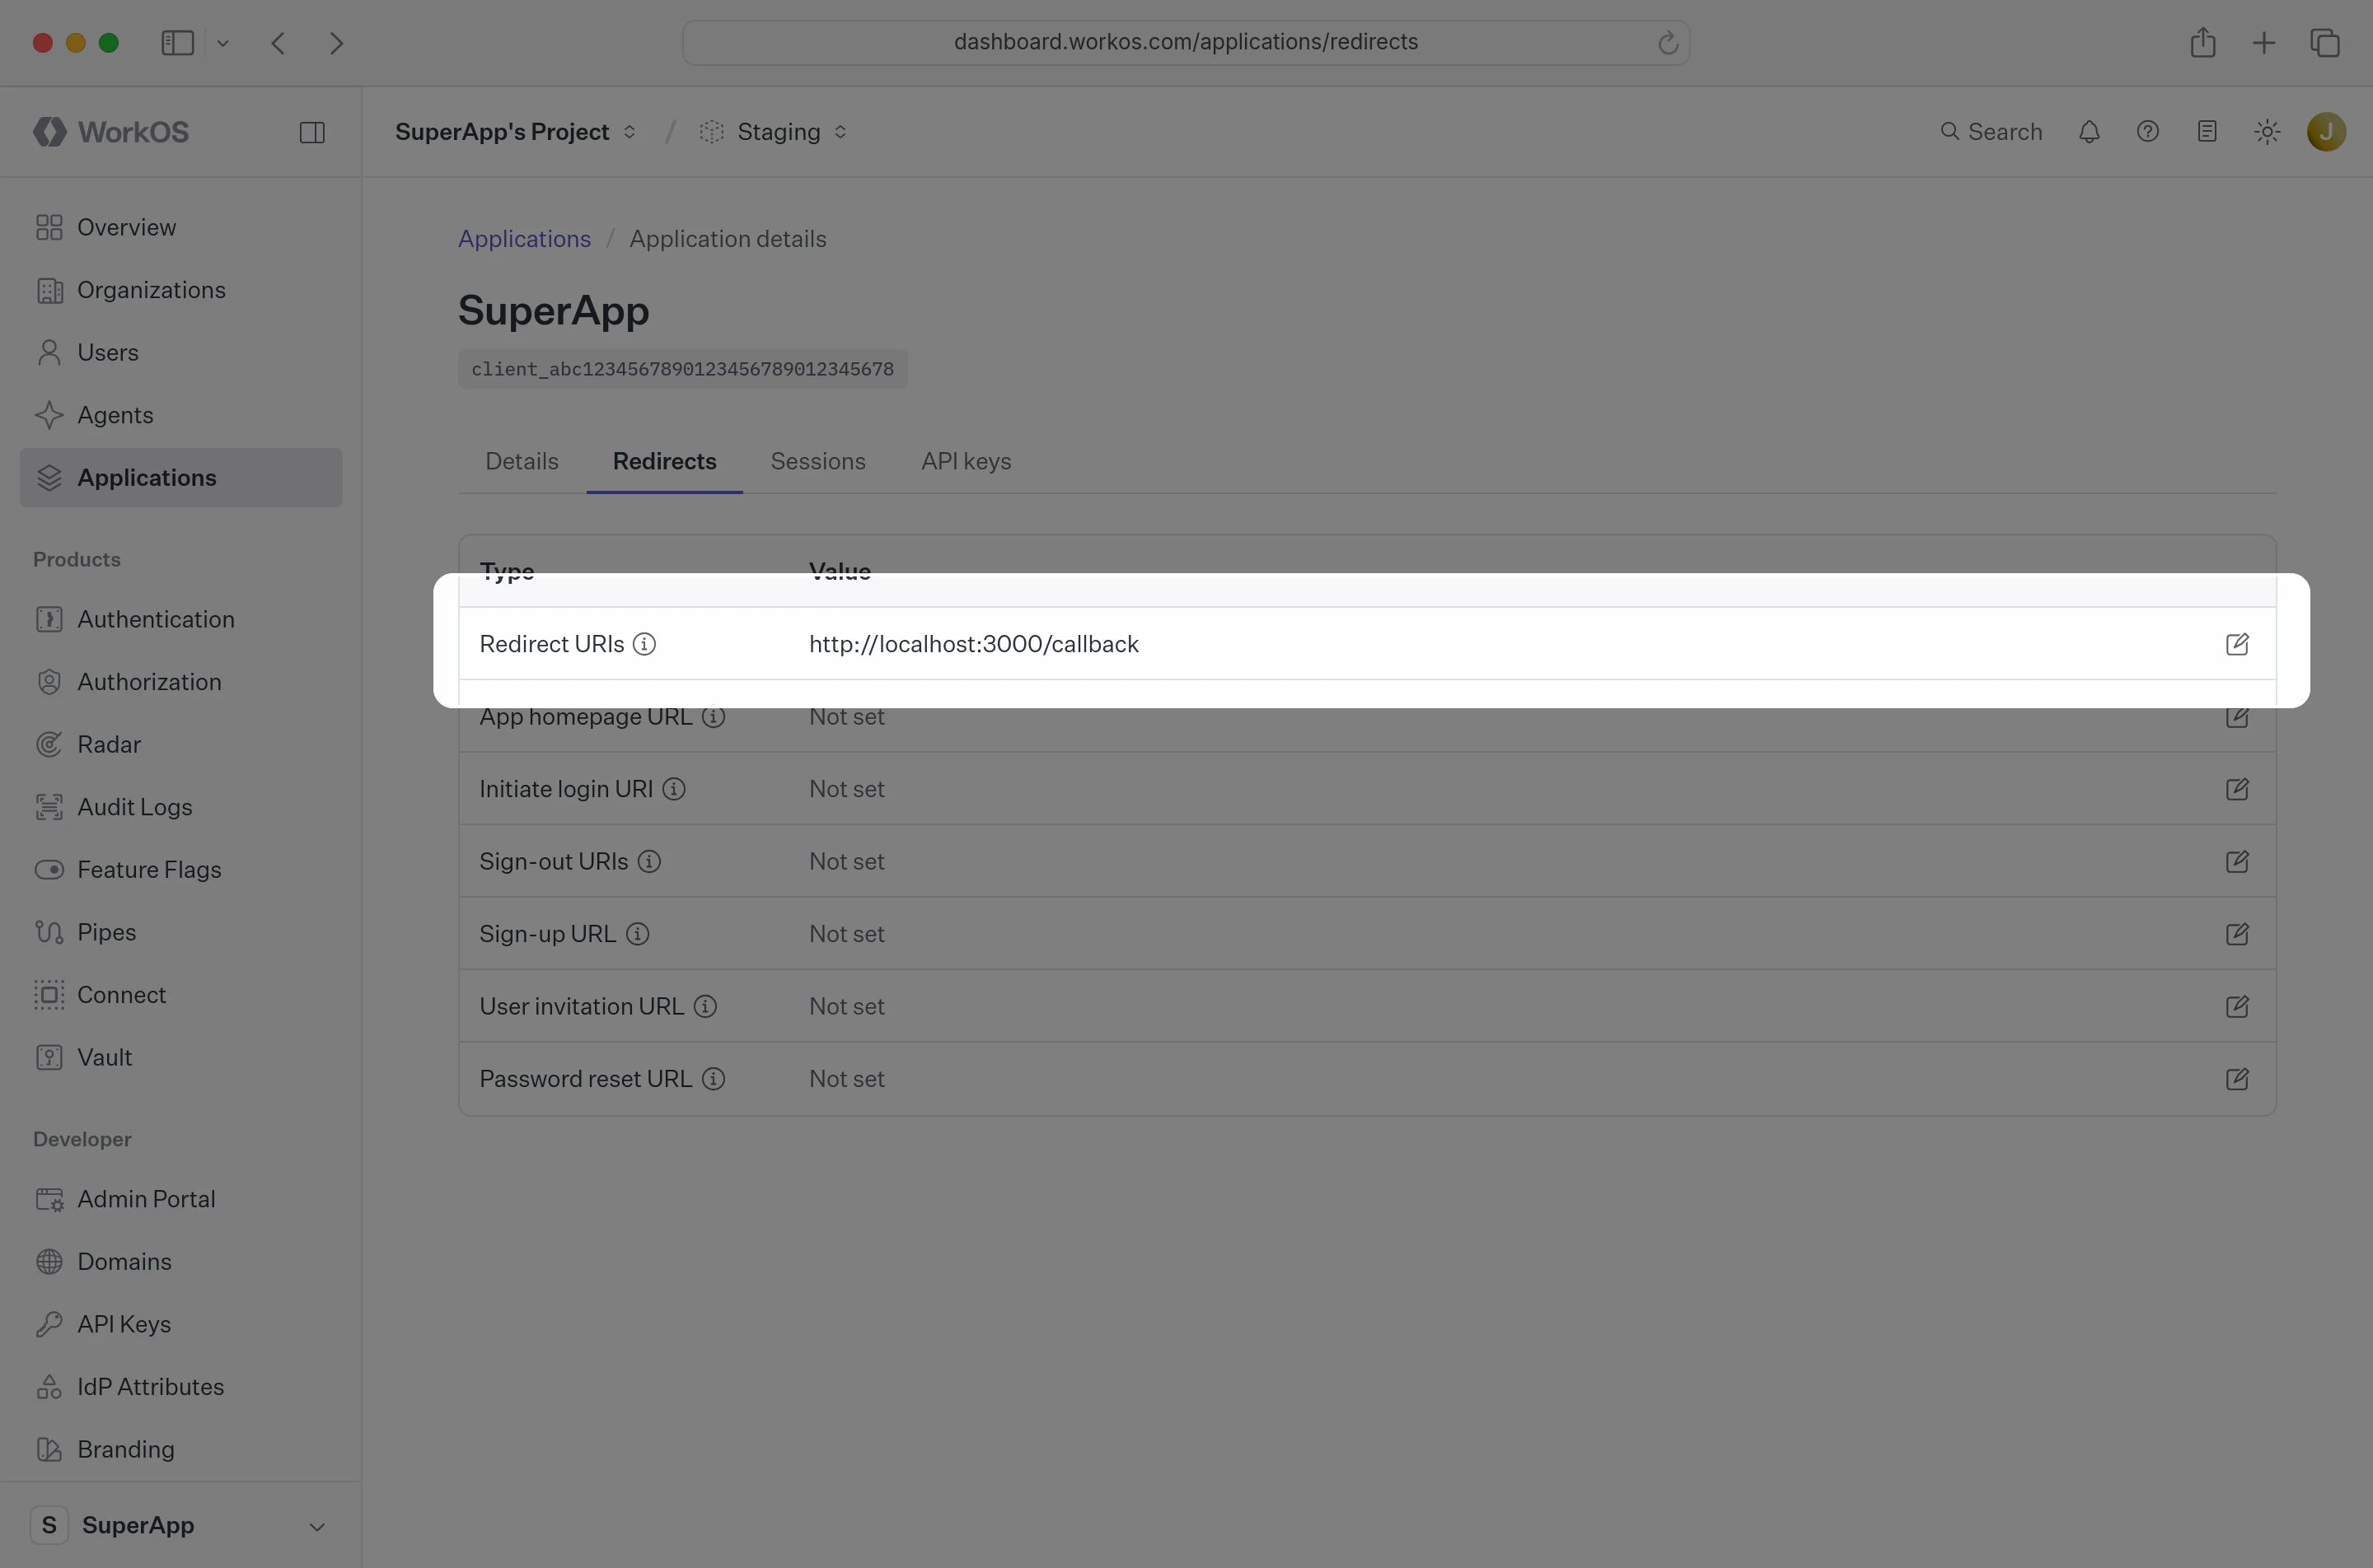
Task: Switch to the Sessions tab
Action: point(818,461)
